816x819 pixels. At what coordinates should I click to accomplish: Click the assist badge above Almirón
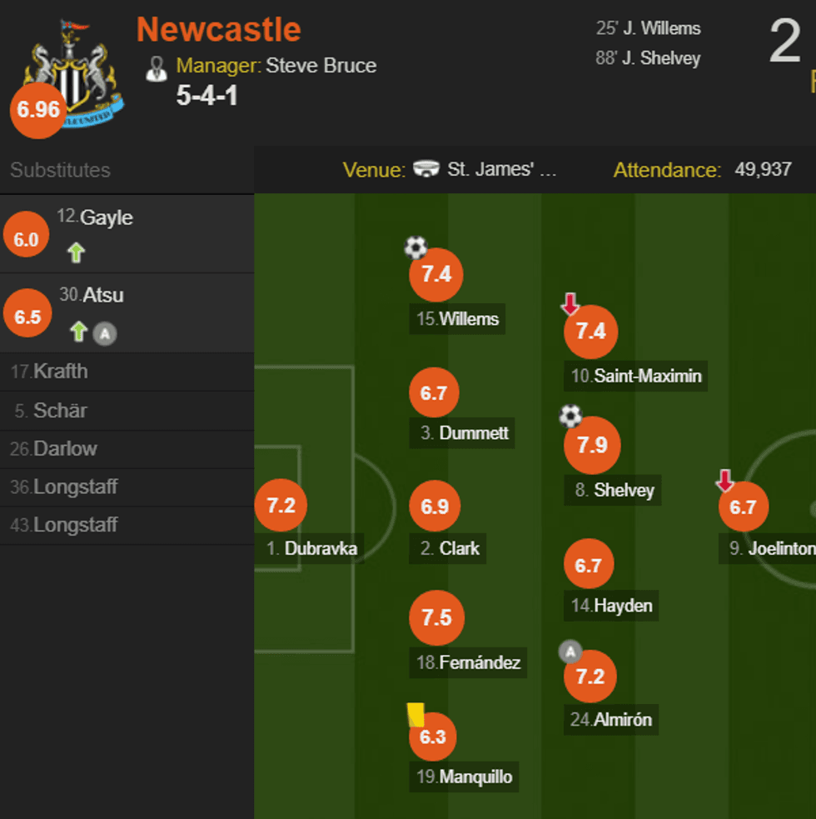(x=570, y=652)
